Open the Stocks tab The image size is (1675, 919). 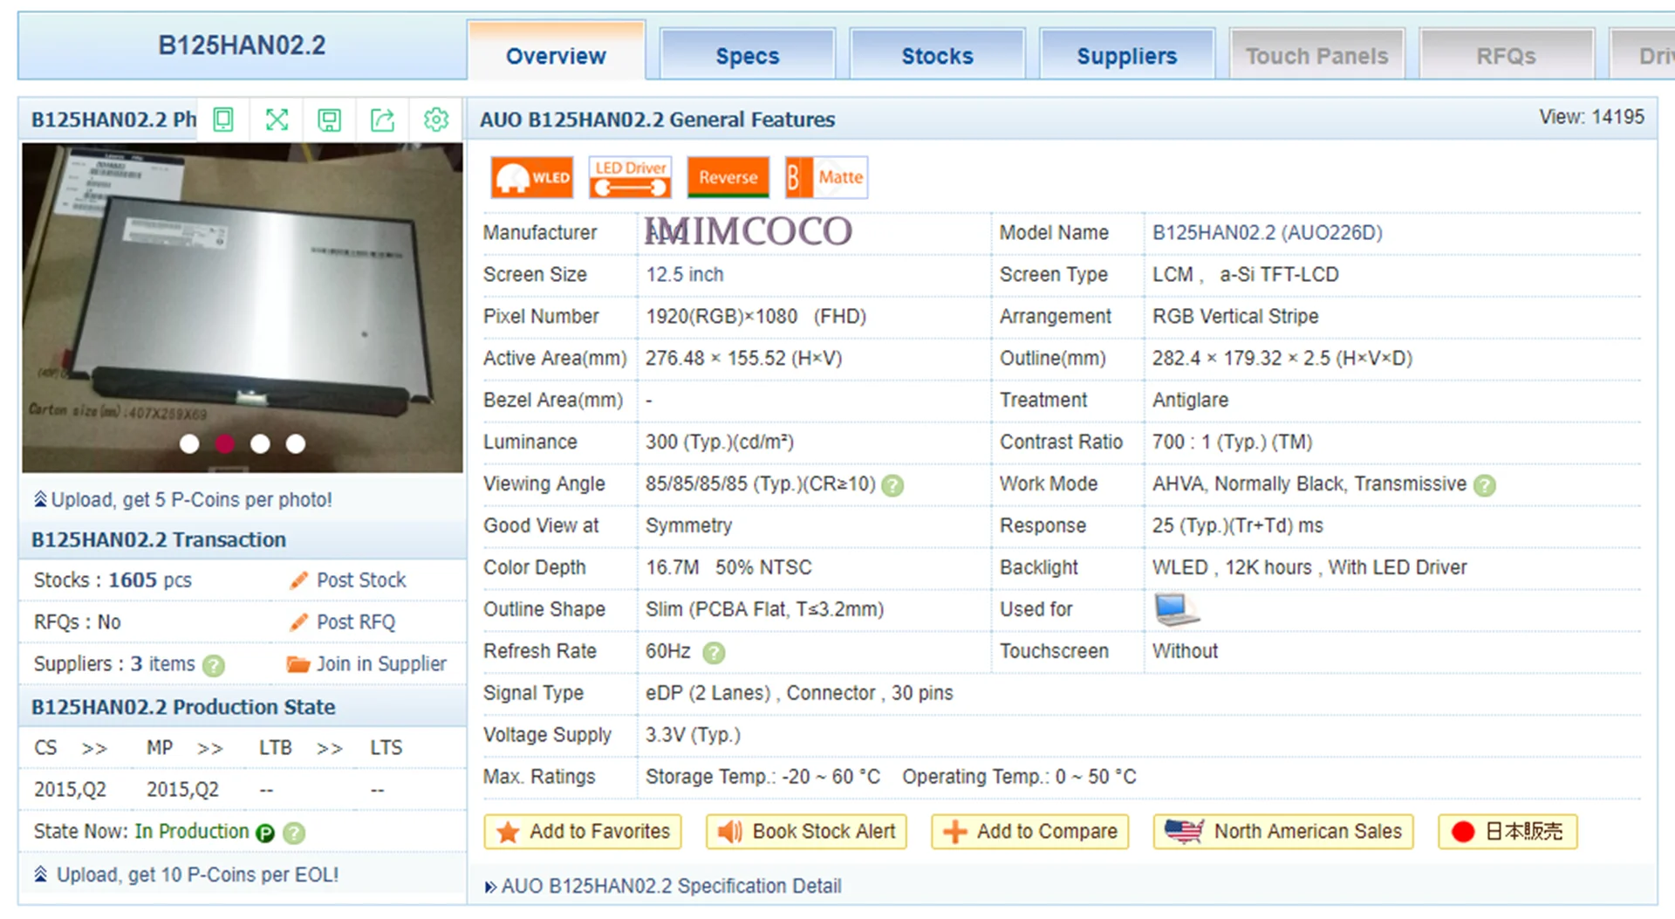point(937,55)
